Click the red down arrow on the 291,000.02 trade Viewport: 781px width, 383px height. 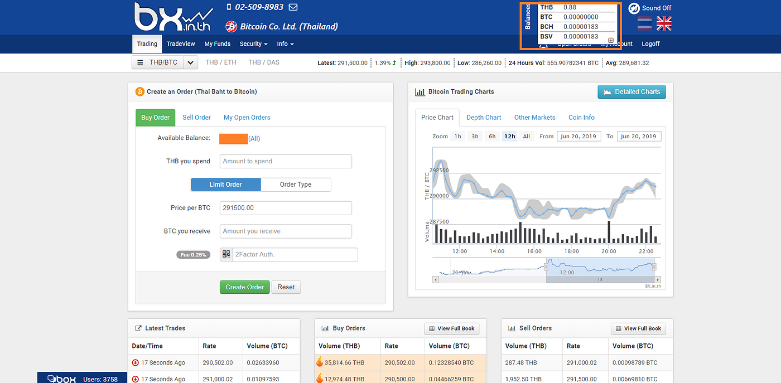click(135, 379)
